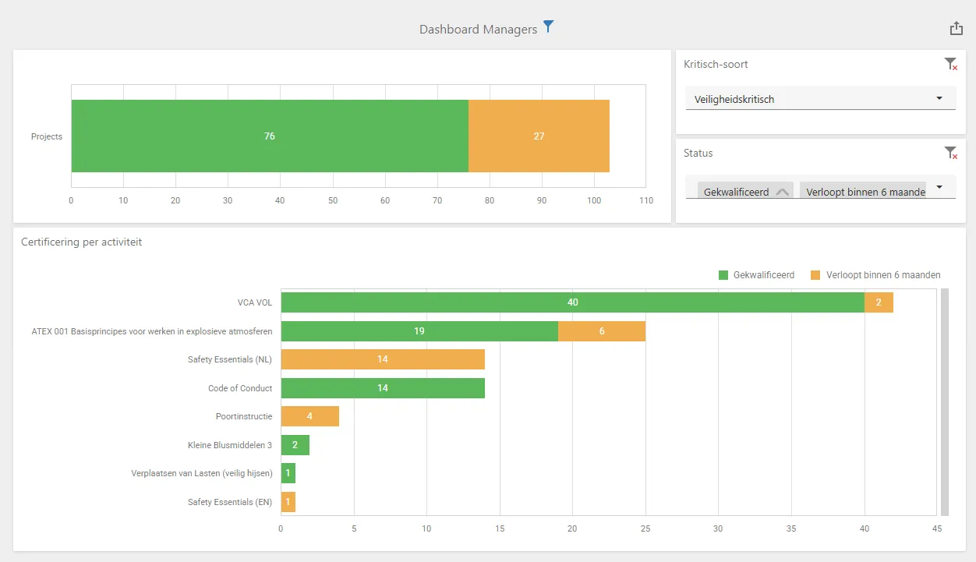Click the Kritisch-soort panel title
This screenshot has height=562, width=976.
tap(716, 65)
